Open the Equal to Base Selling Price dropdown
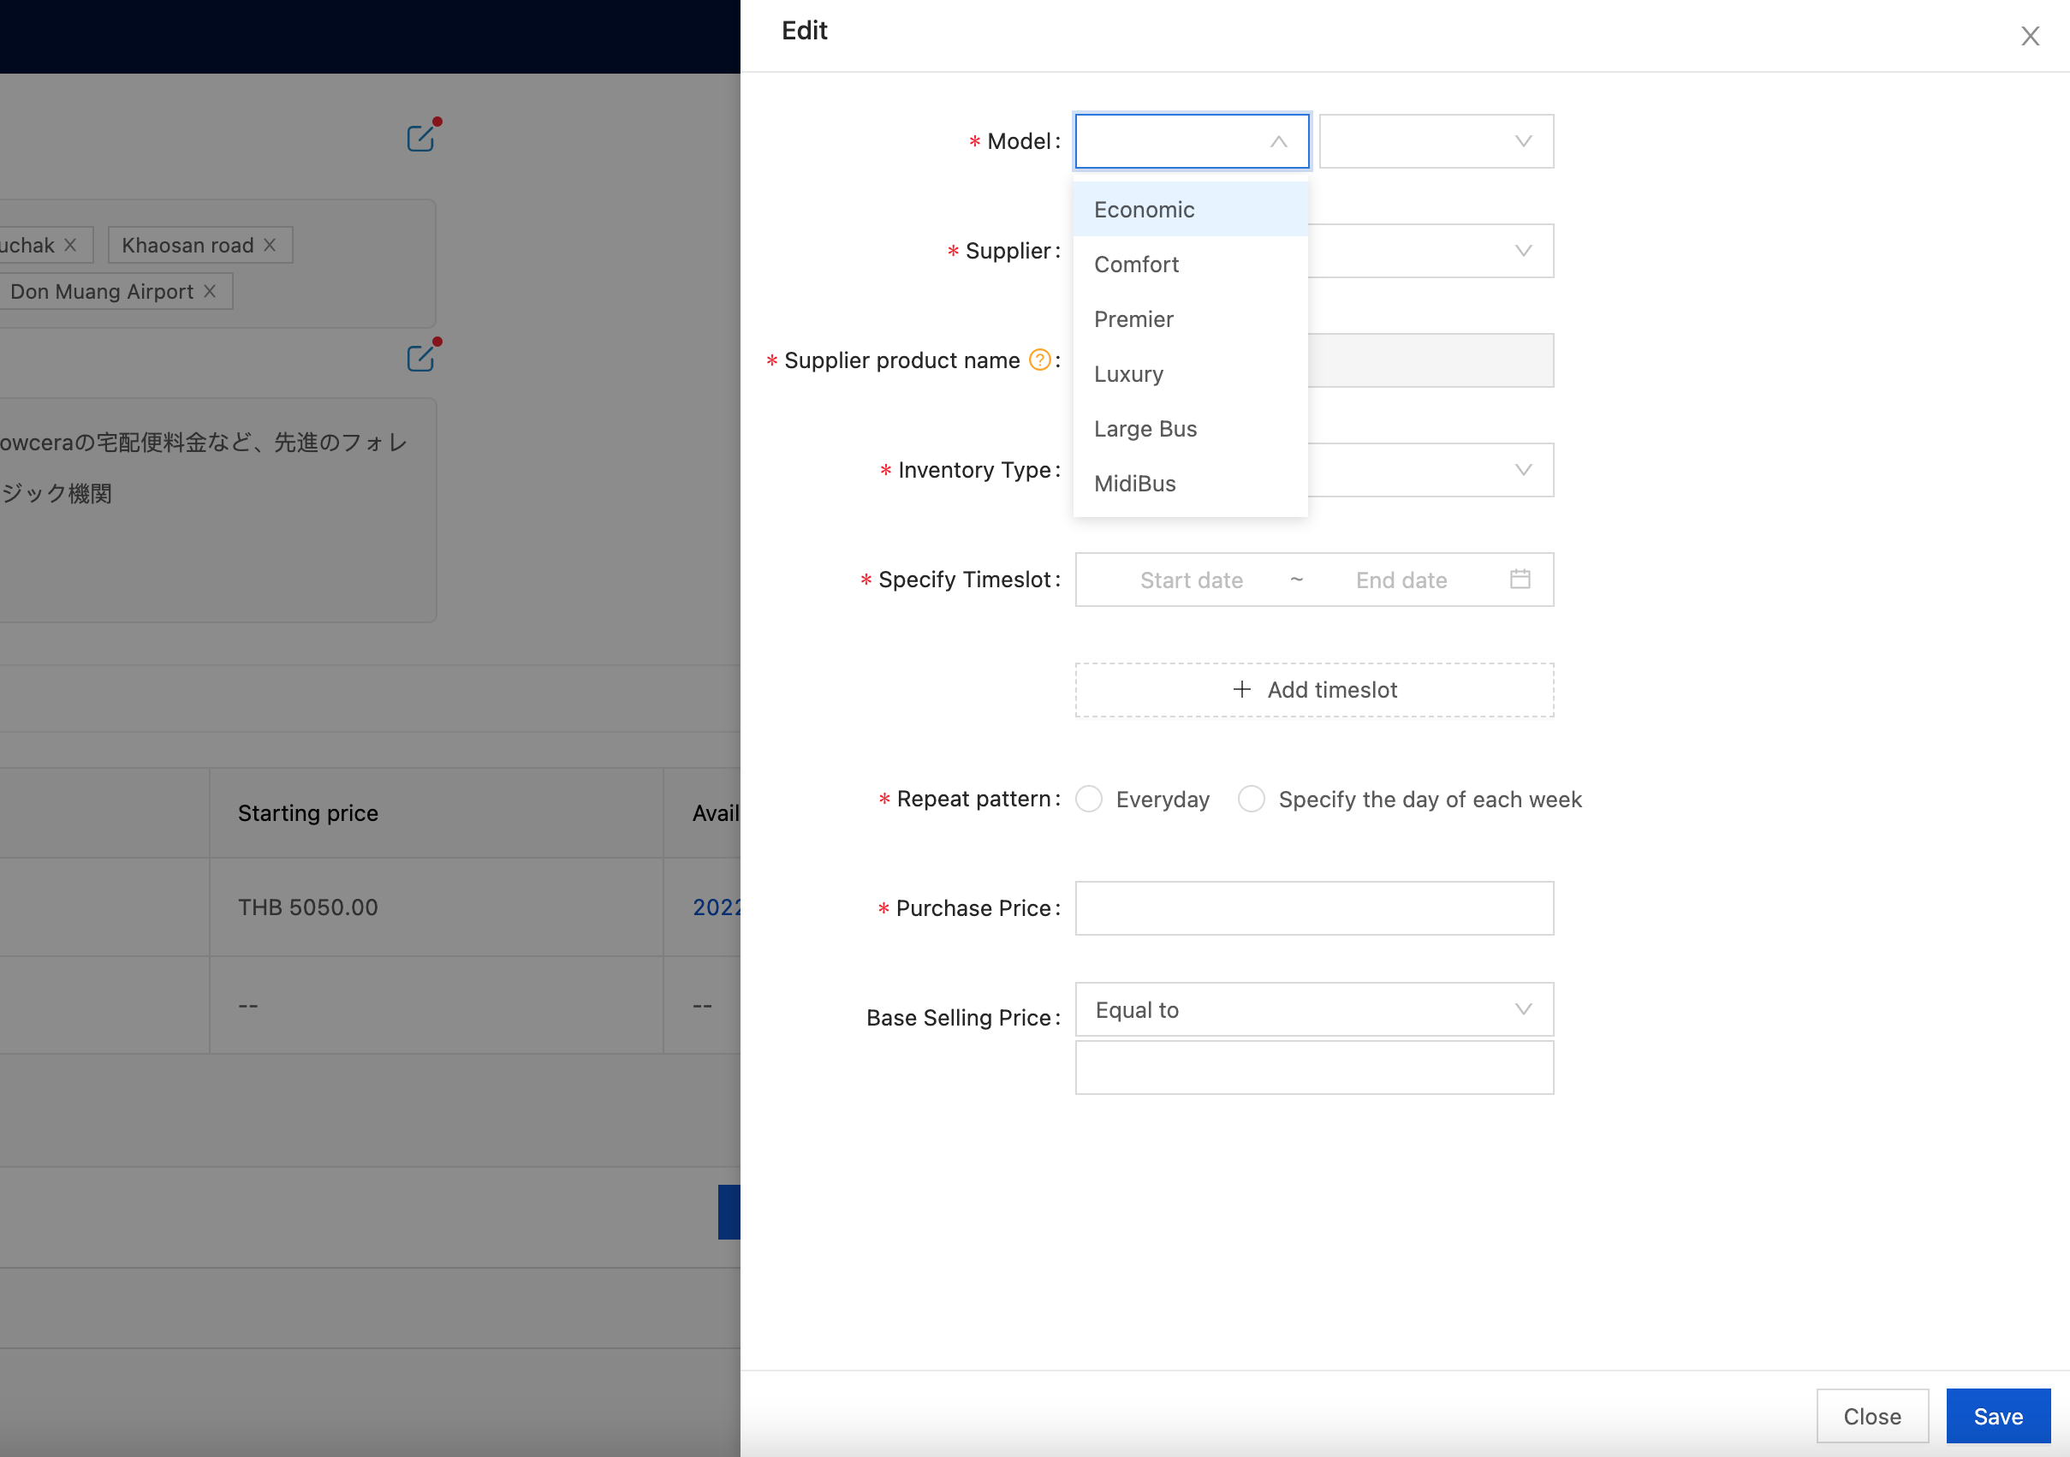2070x1457 pixels. coord(1313,1010)
